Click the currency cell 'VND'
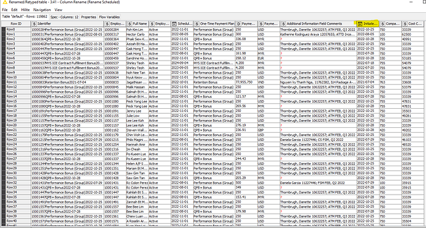This screenshot has height=228, width=426. coord(269,82)
